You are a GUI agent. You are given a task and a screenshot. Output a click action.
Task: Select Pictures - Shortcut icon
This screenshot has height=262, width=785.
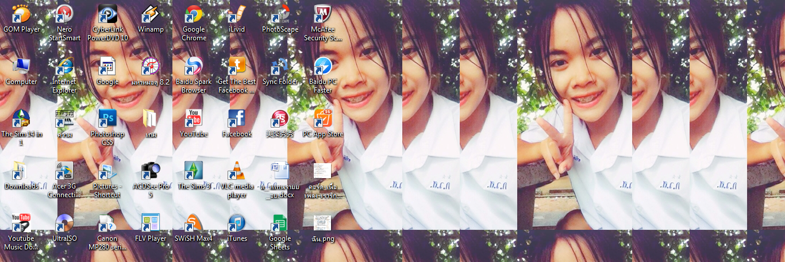coord(107,171)
